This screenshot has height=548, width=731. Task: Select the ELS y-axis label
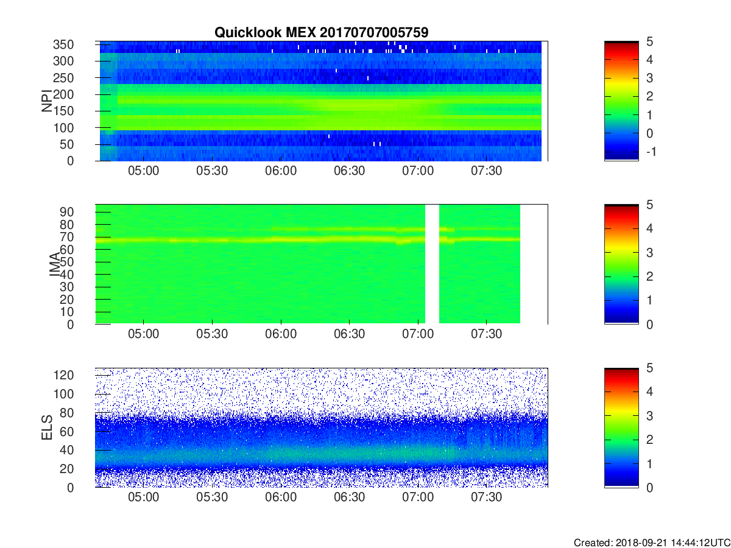pyautogui.click(x=47, y=427)
